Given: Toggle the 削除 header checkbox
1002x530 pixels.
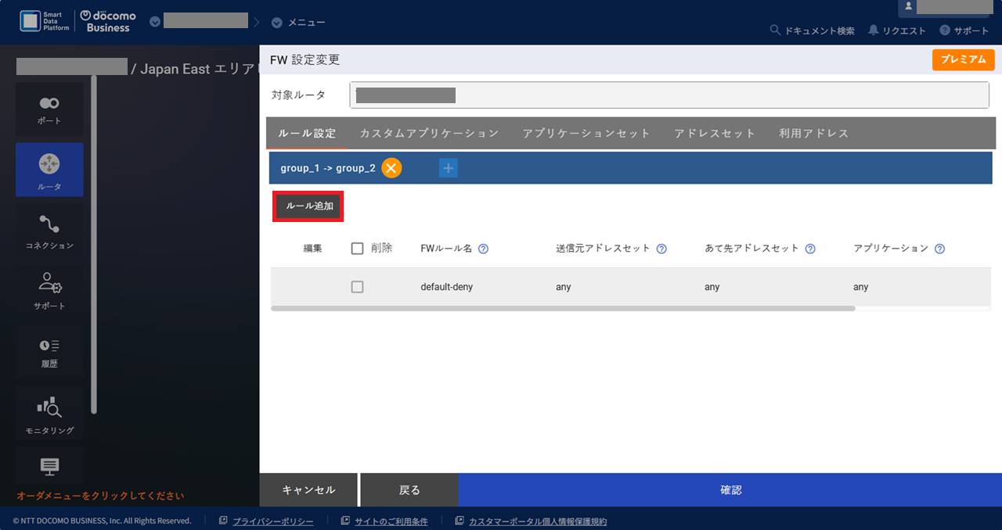Looking at the screenshot, I should click(358, 249).
